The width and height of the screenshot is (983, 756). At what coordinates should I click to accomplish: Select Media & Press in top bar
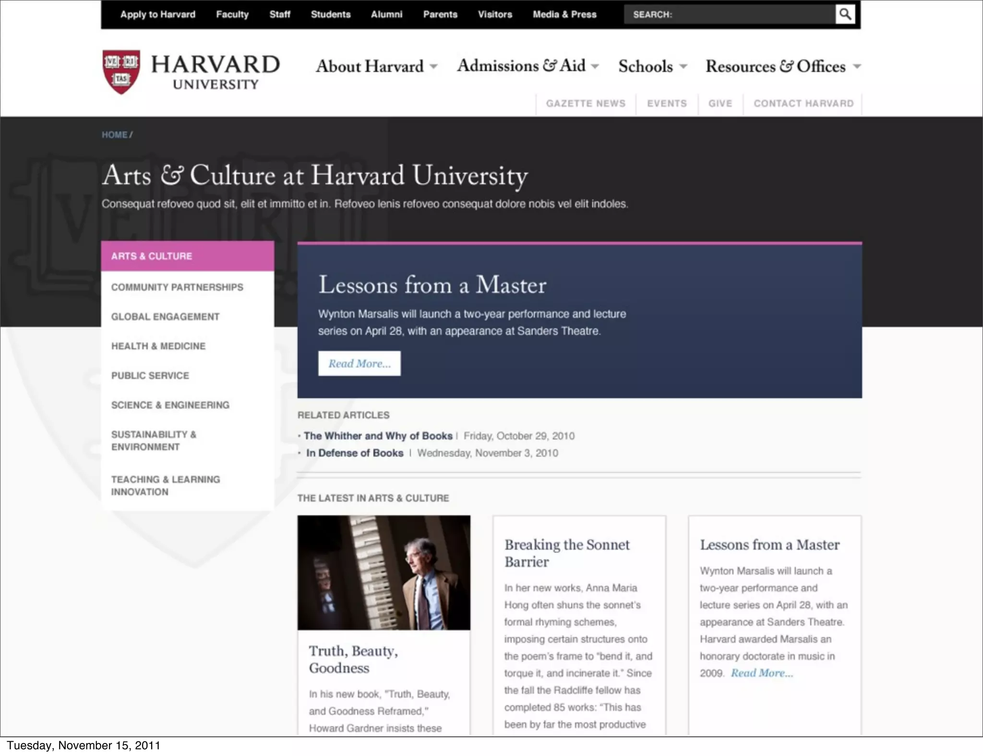click(x=564, y=14)
